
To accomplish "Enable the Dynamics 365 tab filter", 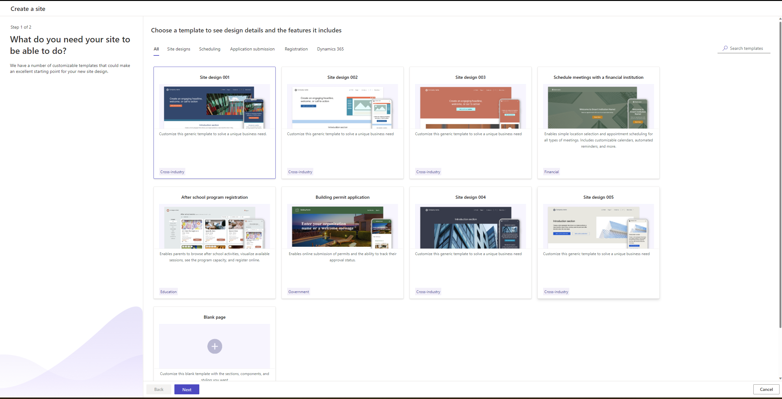I will (331, 49).
